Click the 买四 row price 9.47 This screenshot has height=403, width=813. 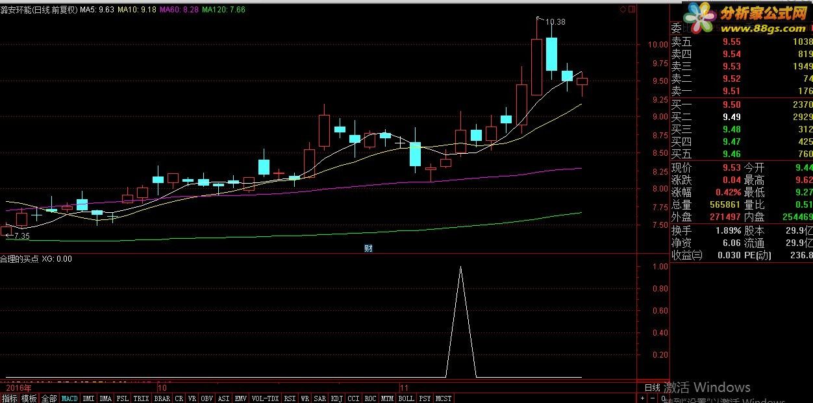(x=731, y=141)
